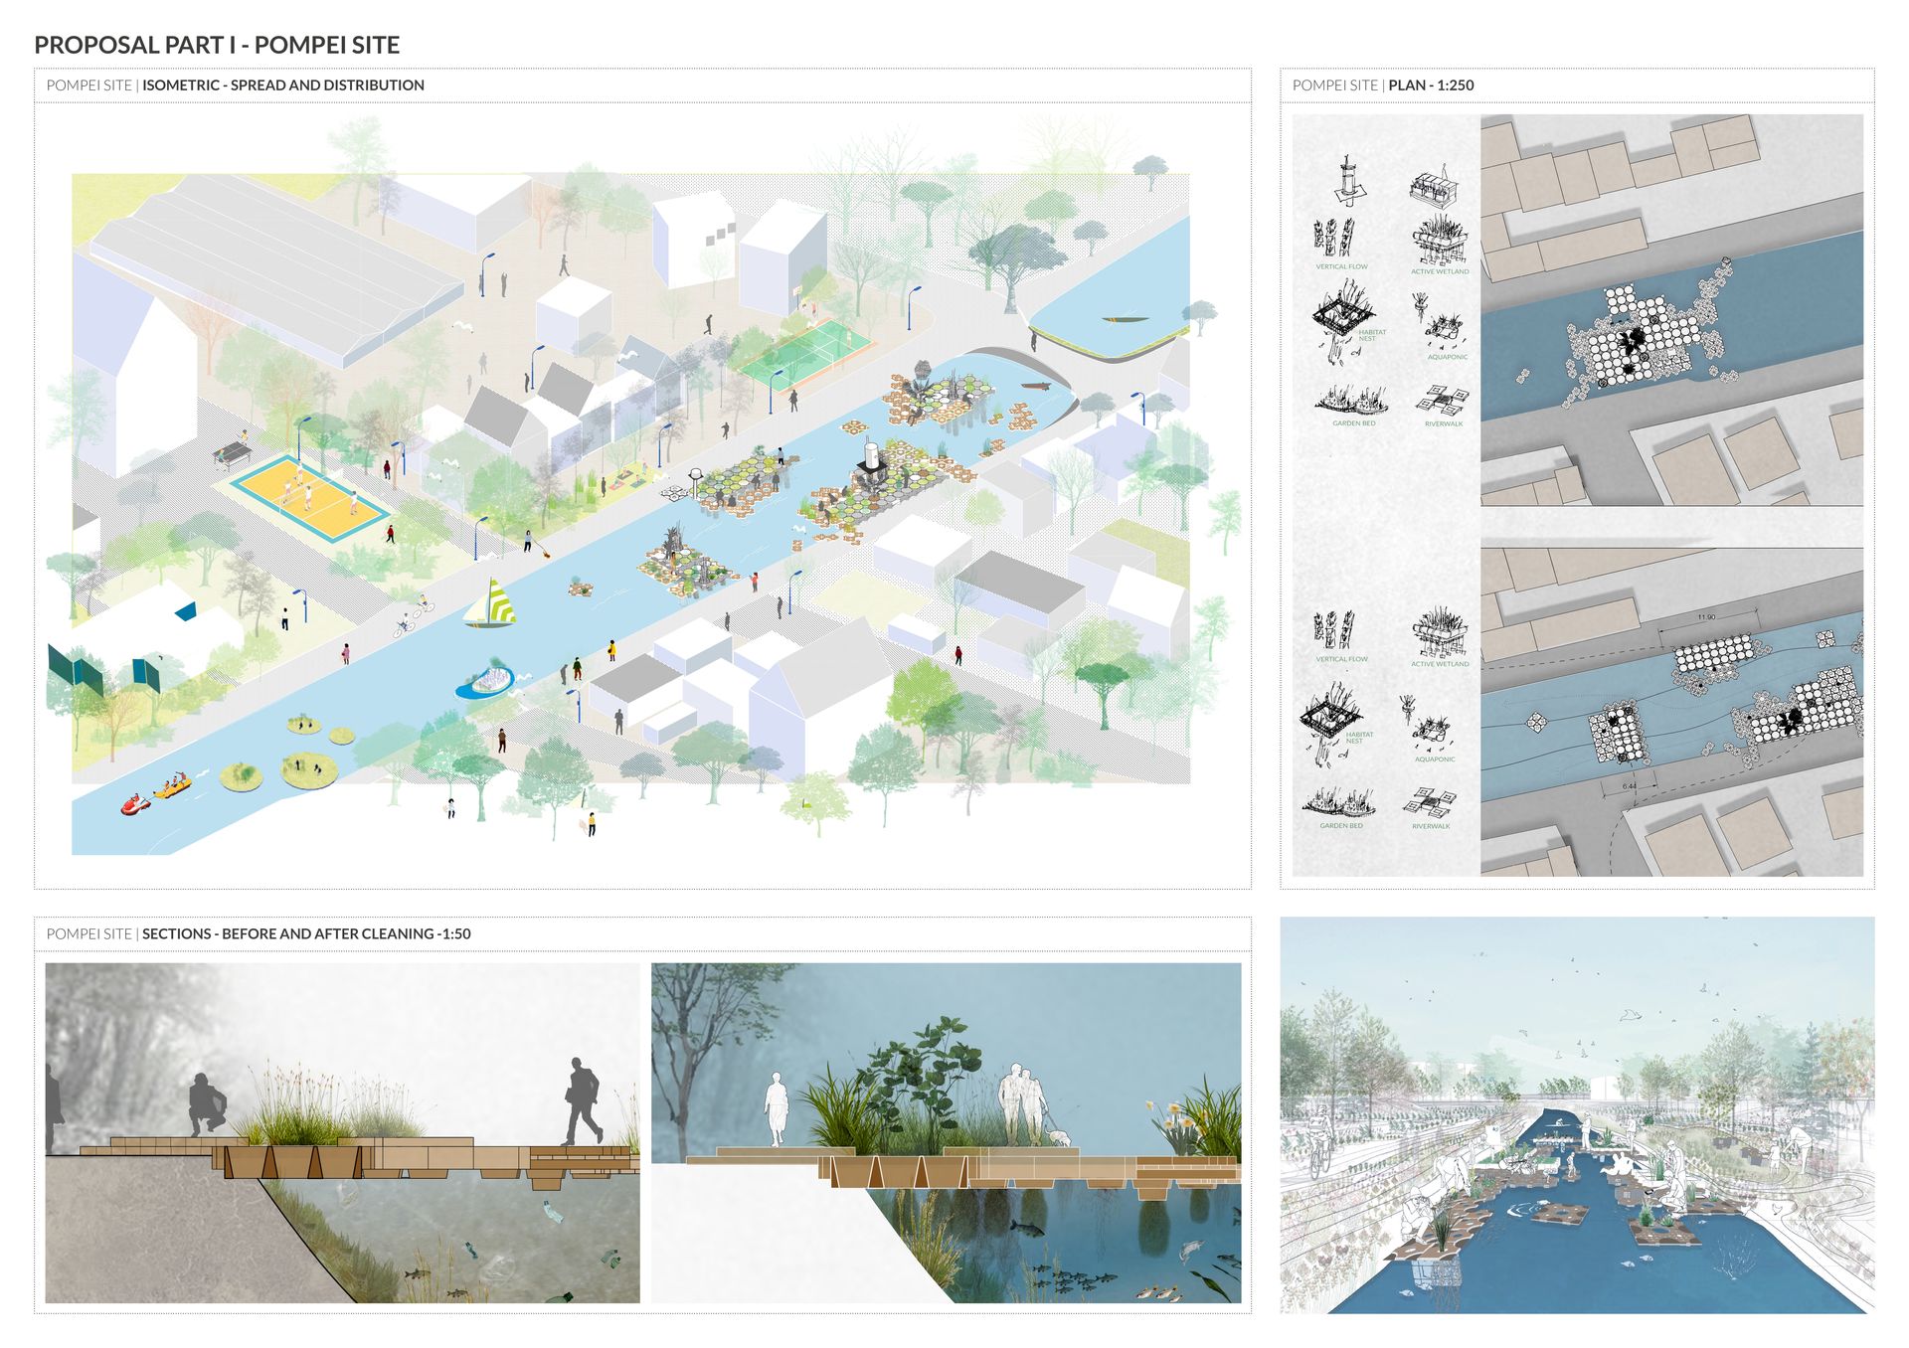Screen dimensions: 1909x1348
Task: Click the crouching silhouette in the before section
Action: tap(209, 1104)
